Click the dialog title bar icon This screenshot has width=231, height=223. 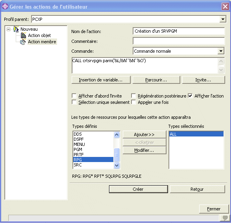pyautogui.click(x=5, y=6)
